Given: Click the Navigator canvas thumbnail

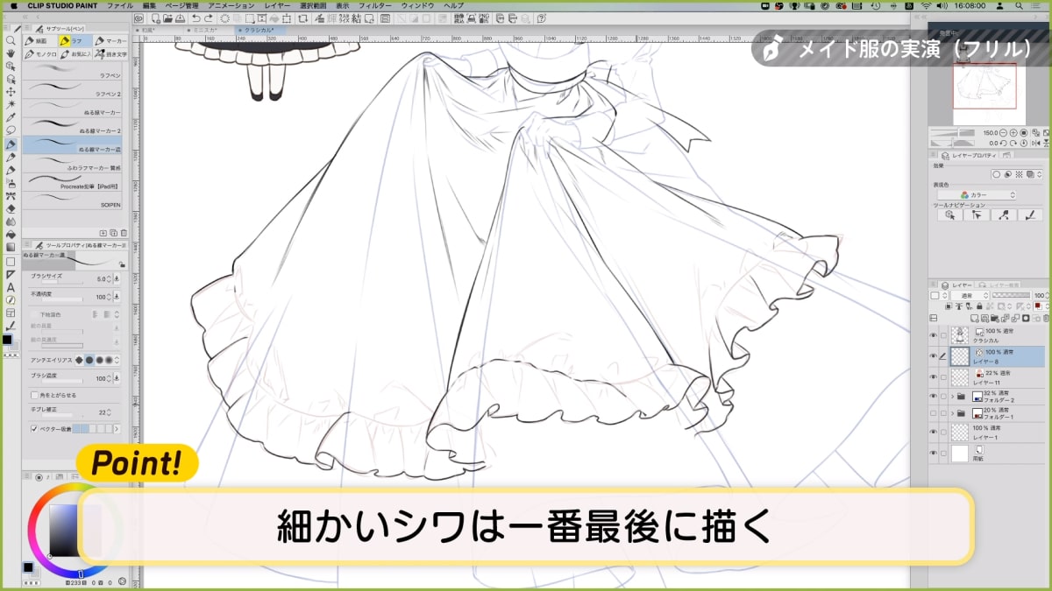Looking at the screenshot, I should (984, 85).
